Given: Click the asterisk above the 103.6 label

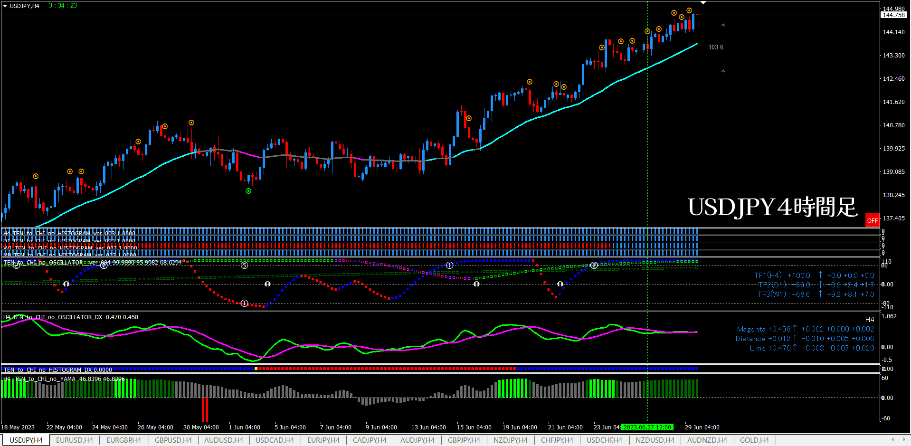Looking at the screenshot, I should [x=723, y=25].
